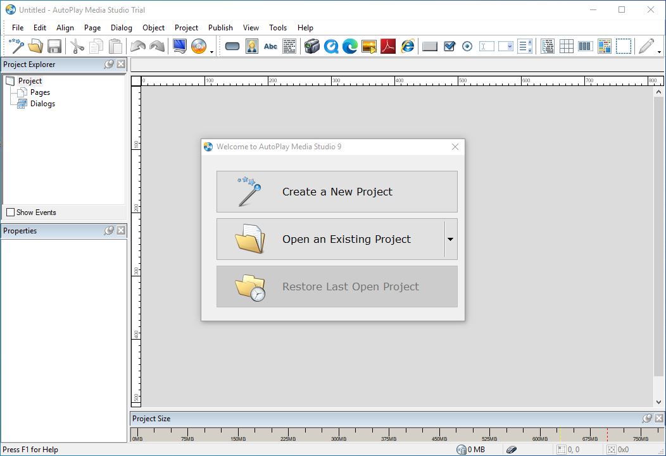
Task: Pin the Properties panel
Action: [x=109, y=230]
